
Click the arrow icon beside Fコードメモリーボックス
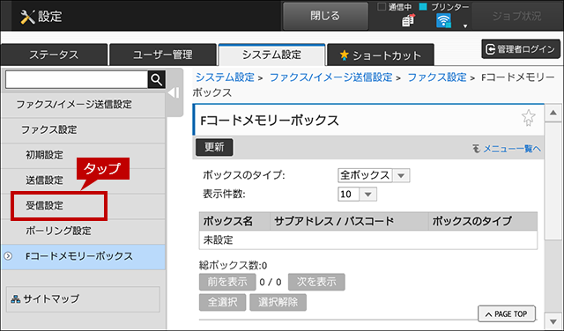8,256
